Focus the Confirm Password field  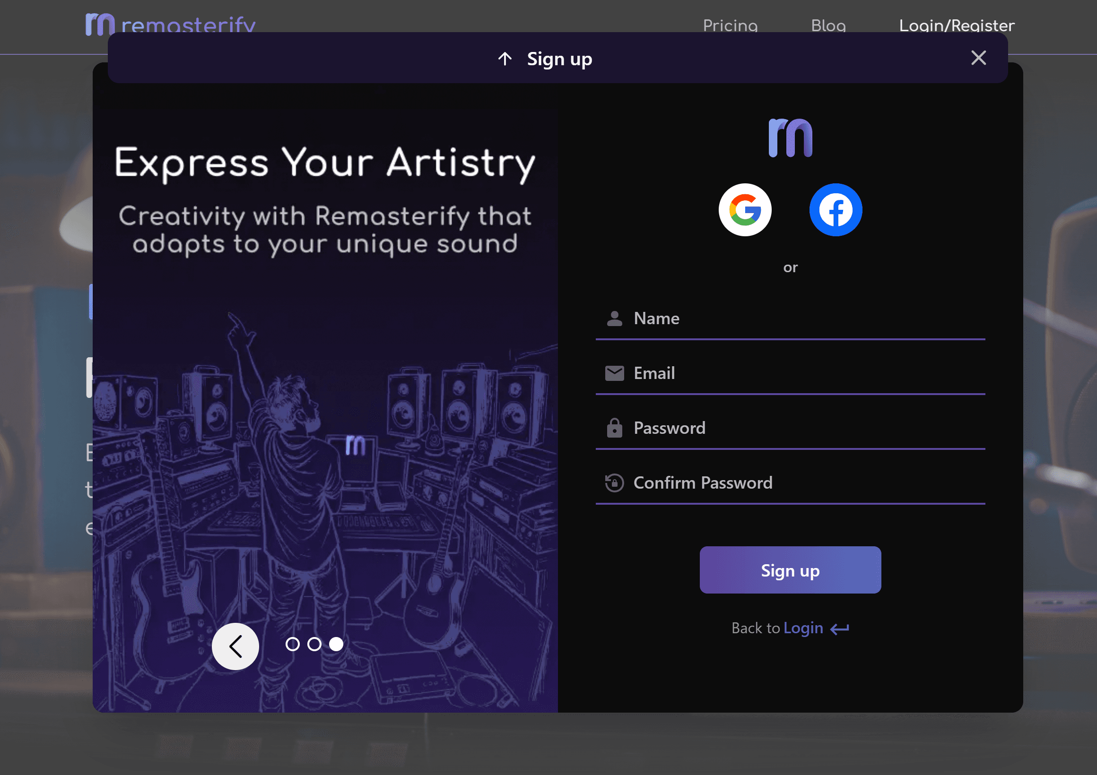click(803, 483)
